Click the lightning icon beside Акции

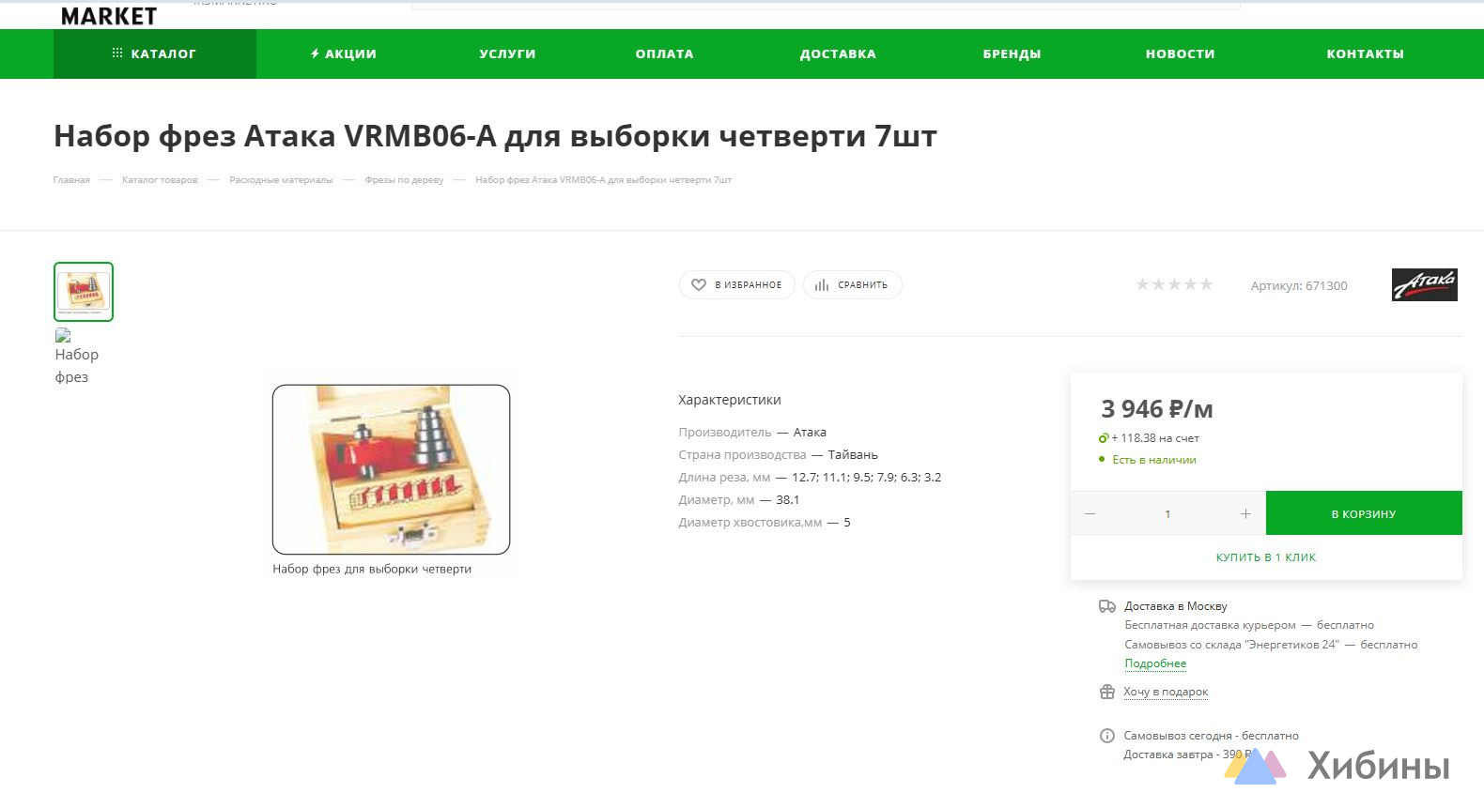pyautogui.click(x=315, y=53)
